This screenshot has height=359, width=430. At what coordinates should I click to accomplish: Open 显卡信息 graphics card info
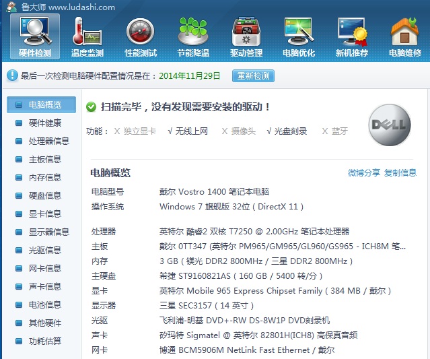(44, 214)
